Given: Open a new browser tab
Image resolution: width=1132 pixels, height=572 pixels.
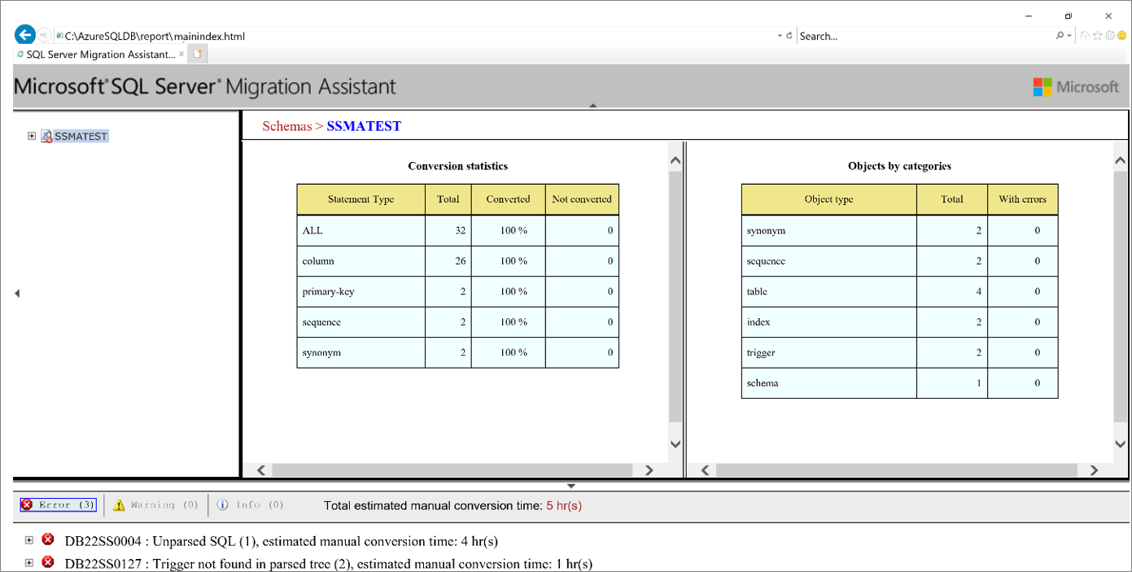Looking at the screenshot, I should pos(197,54).
